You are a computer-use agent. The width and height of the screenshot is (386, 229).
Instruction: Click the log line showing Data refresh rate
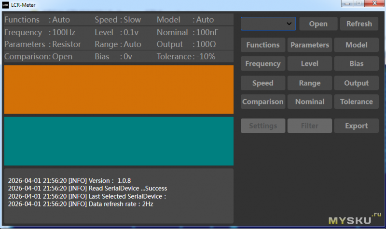(81, 204)
